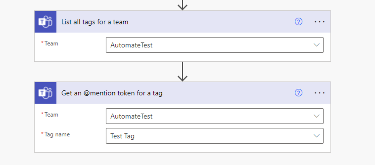Click Teams icon on Get @mention token card
The height and width of the screenshot is (165, 375).
(x=45, y=93)
